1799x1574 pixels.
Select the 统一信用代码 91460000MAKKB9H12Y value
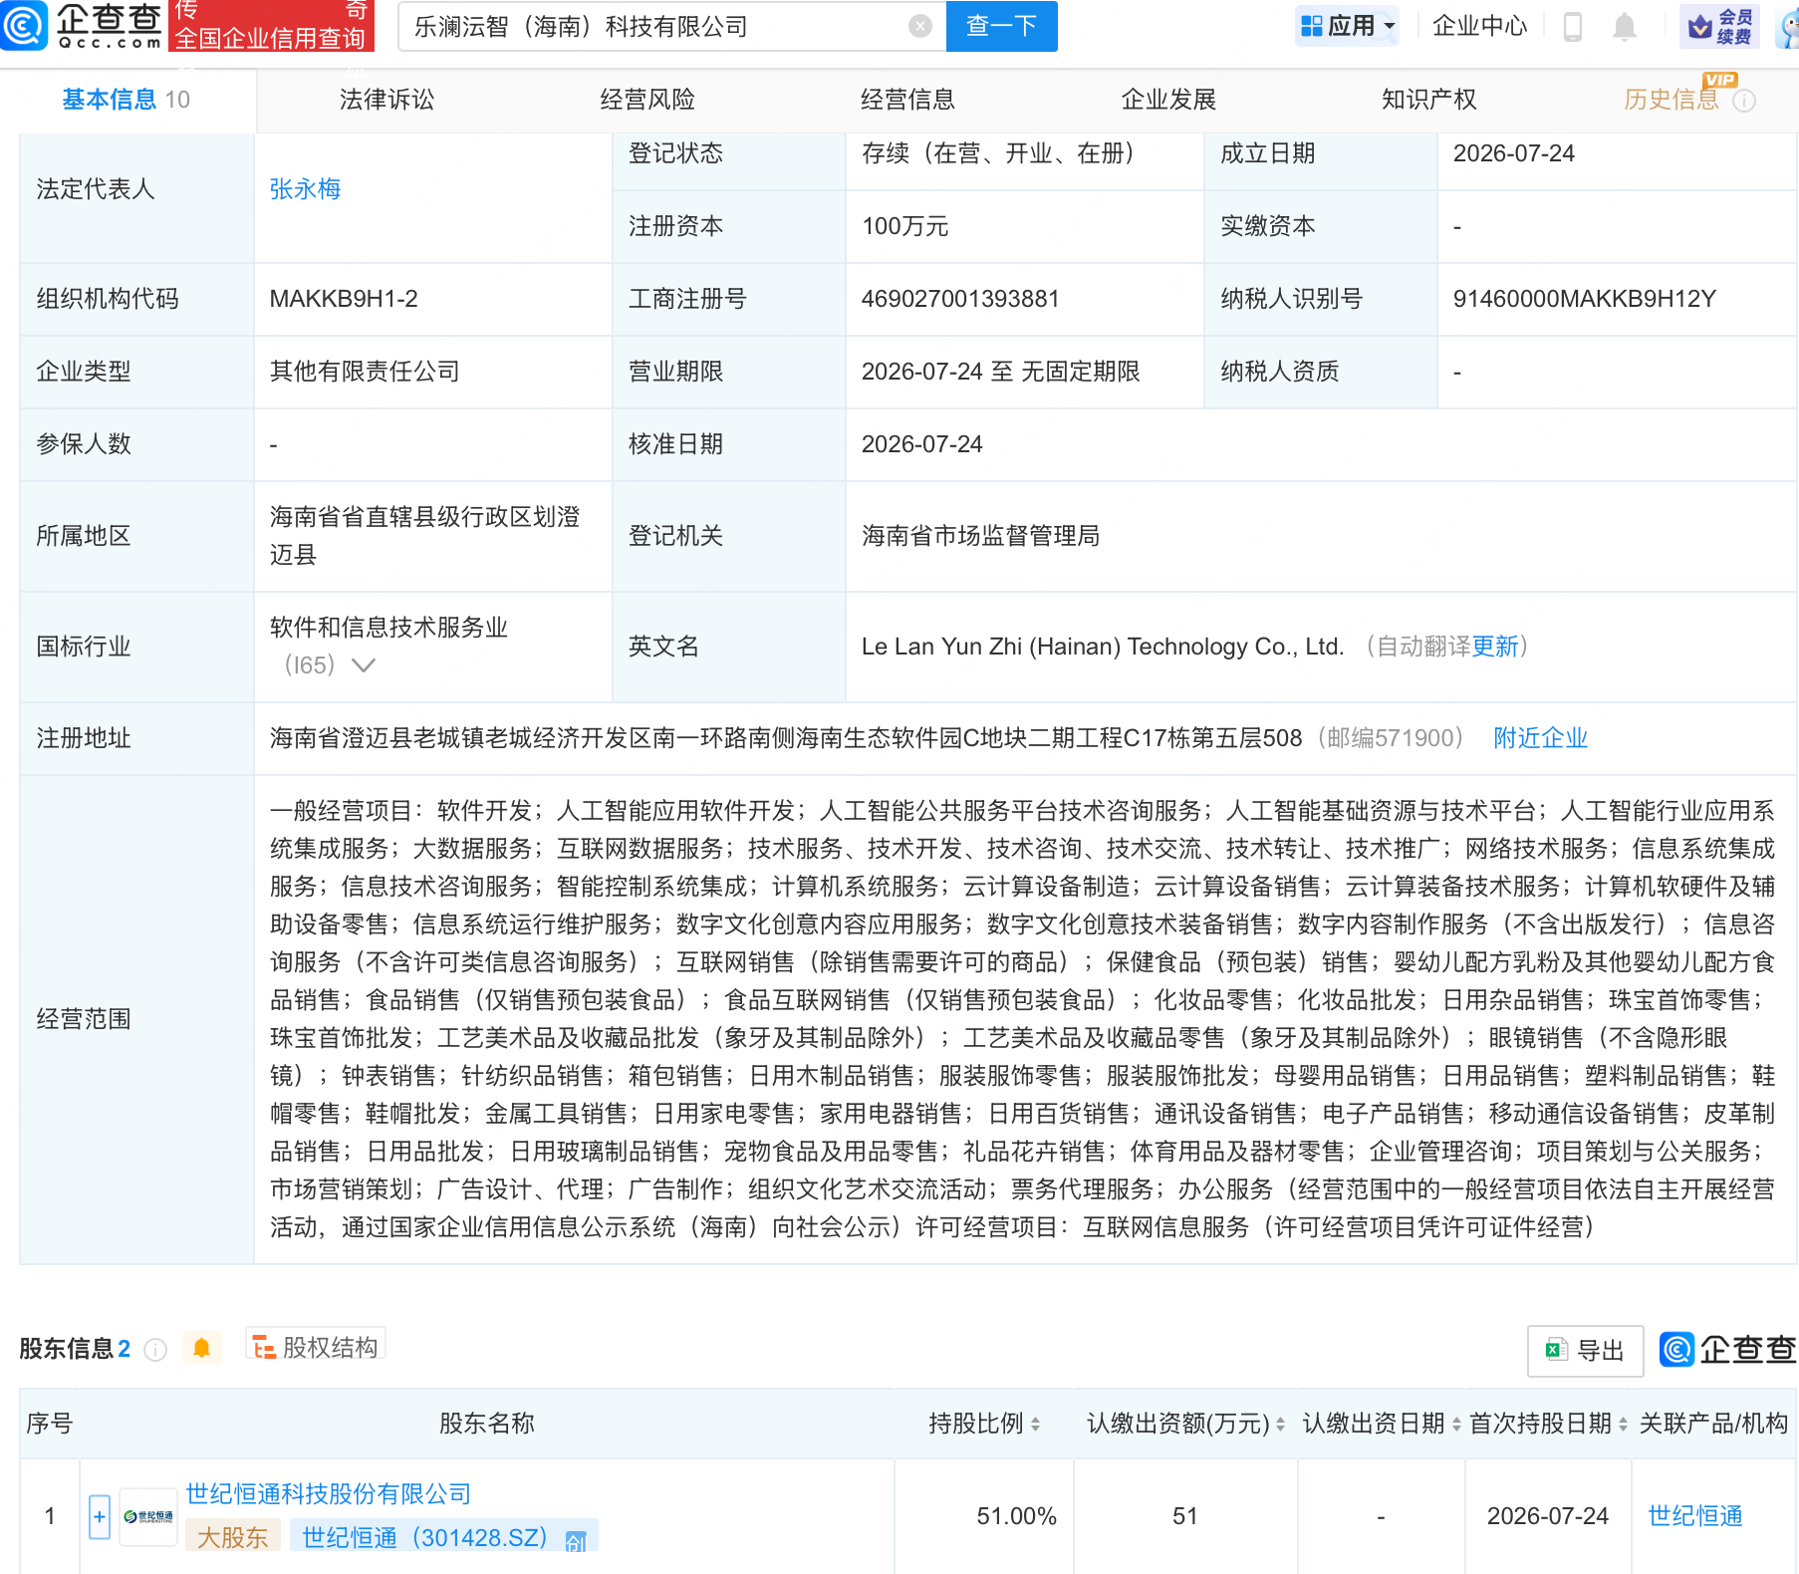tap(1584, 299)
